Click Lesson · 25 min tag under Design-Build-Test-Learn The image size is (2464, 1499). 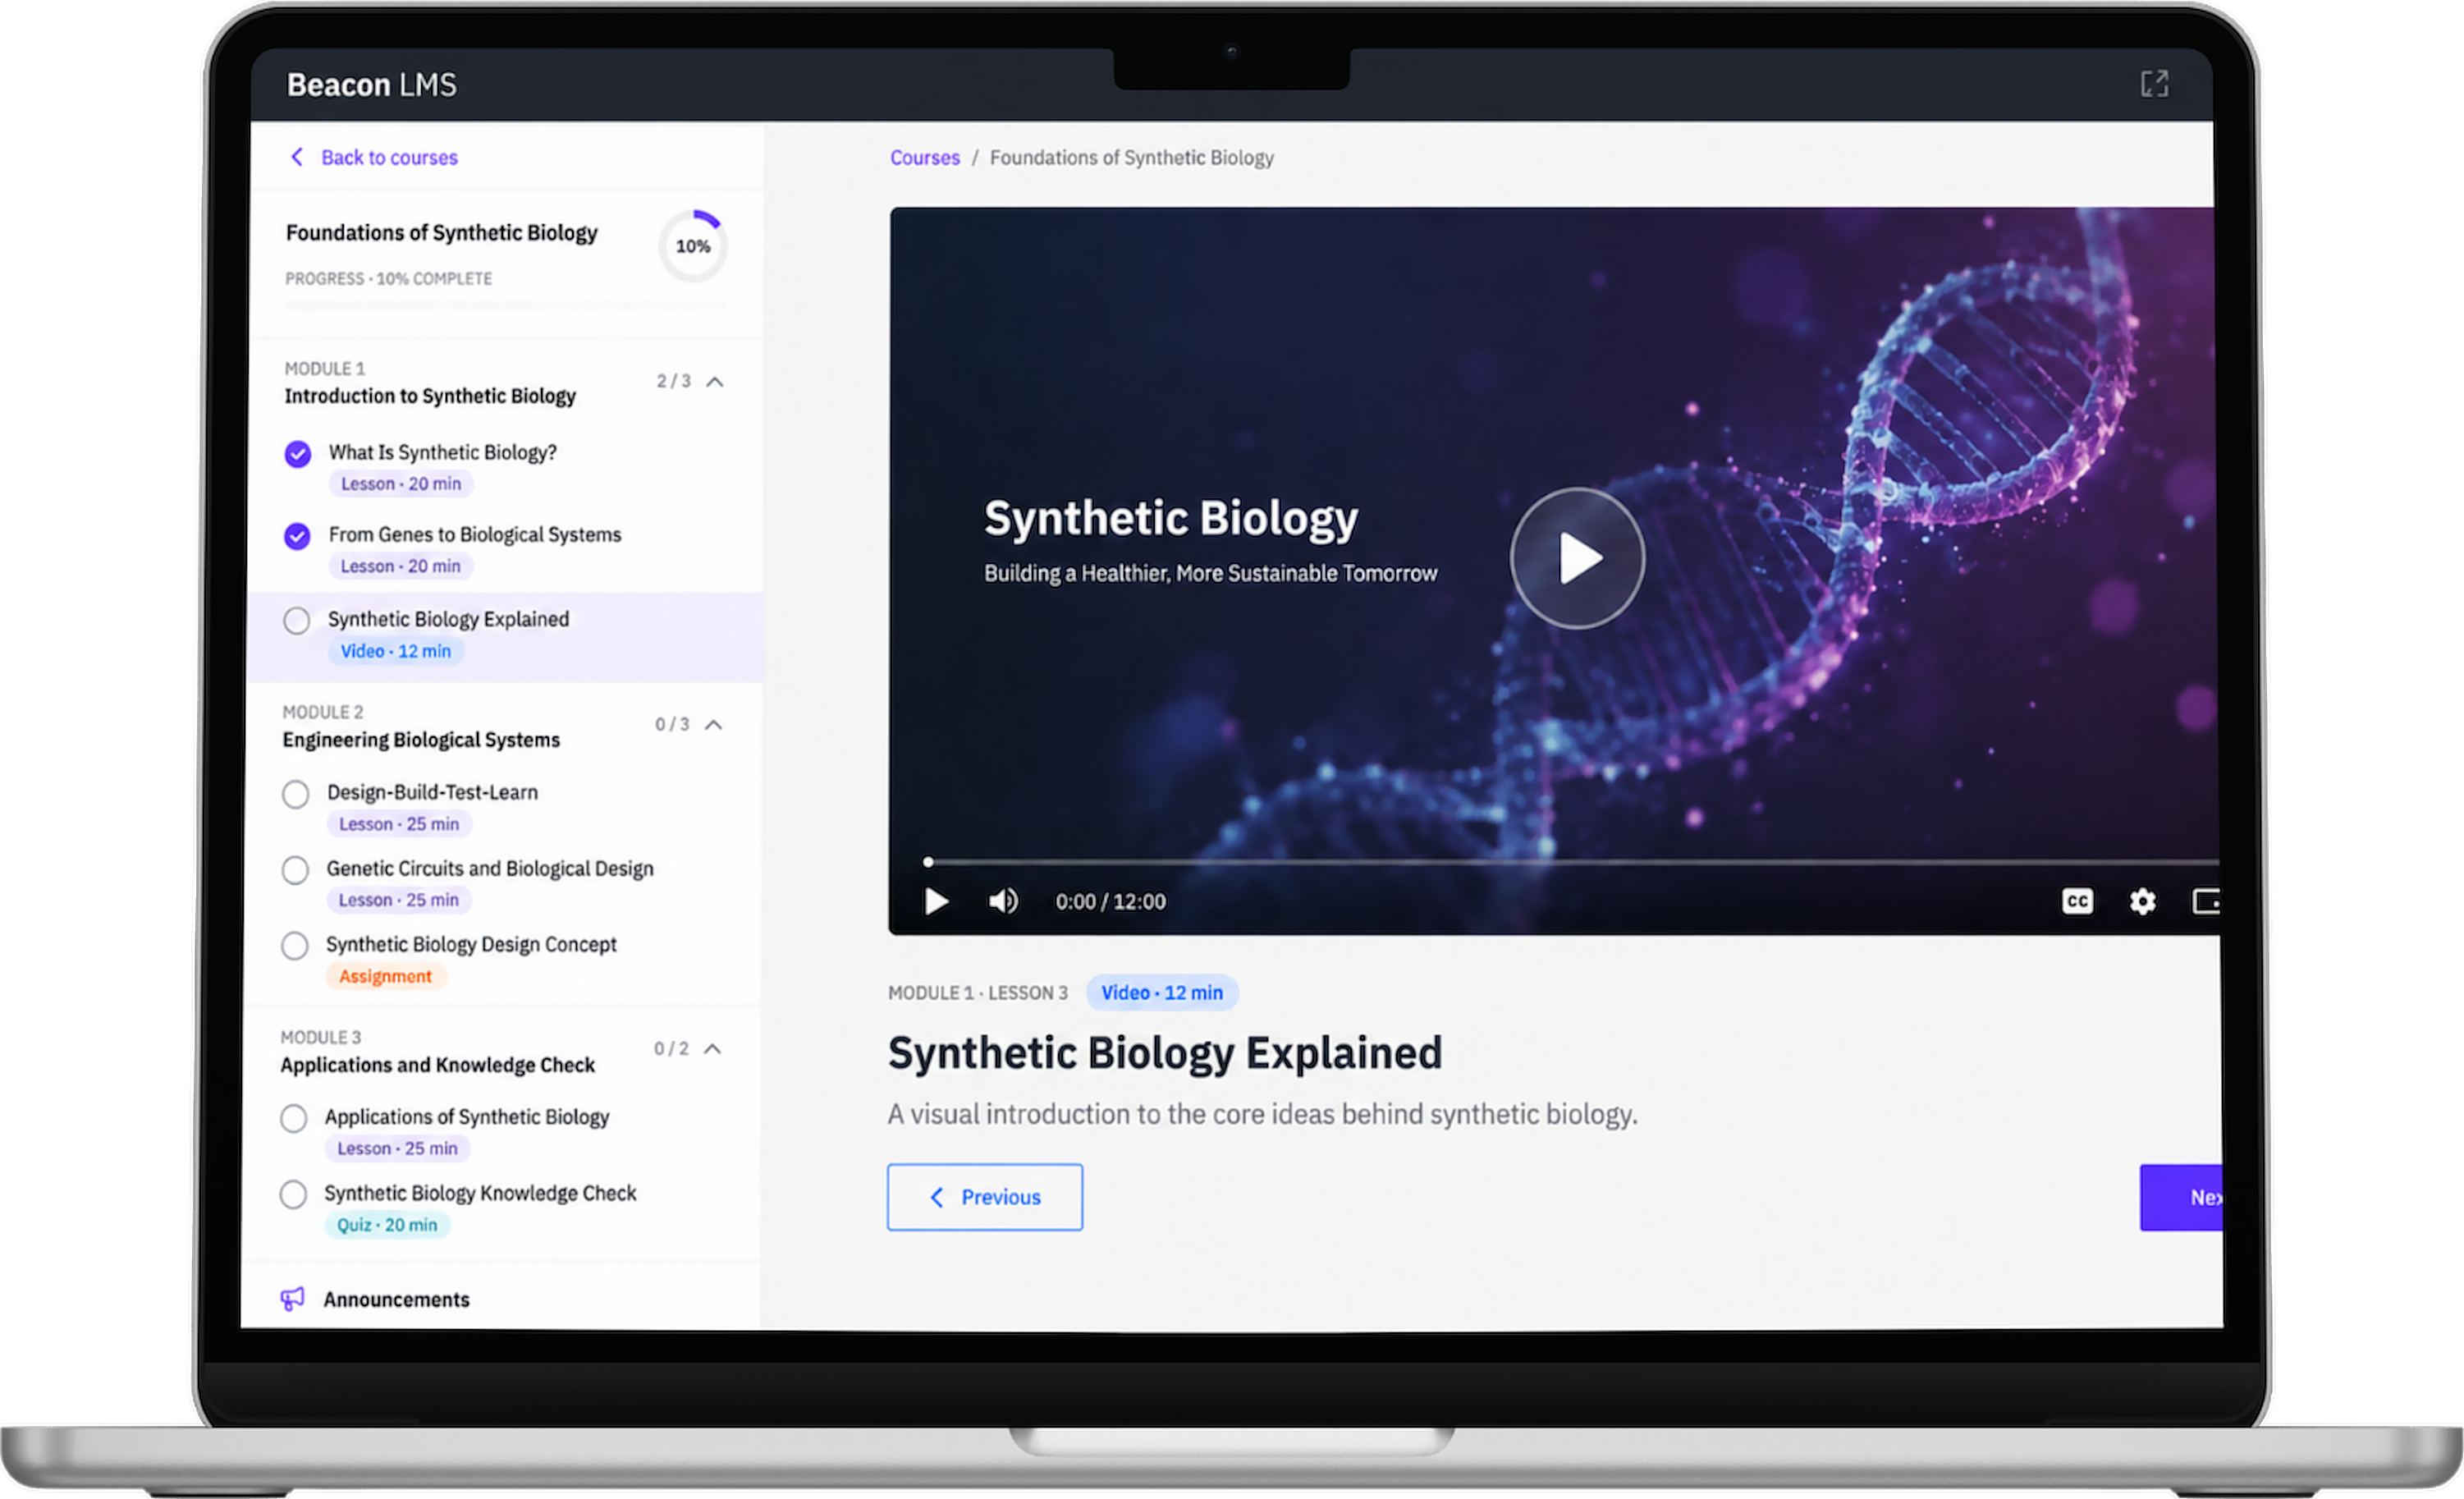[399, 824]
